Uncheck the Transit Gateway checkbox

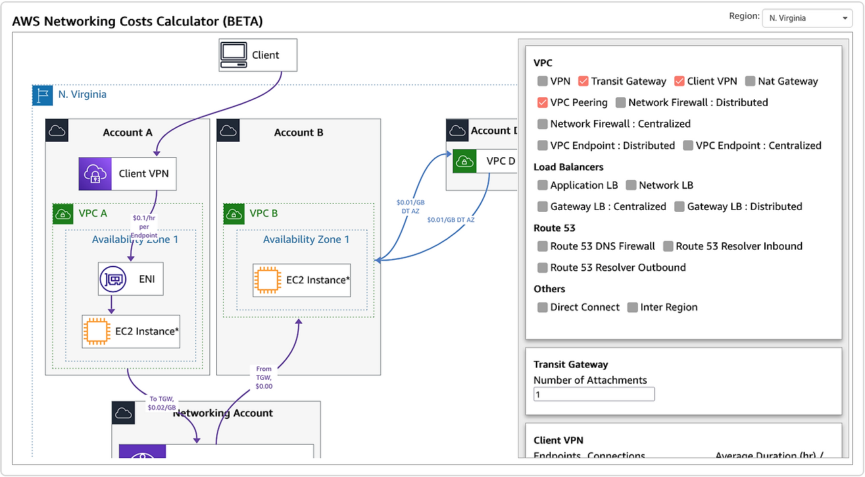(583, 81)
